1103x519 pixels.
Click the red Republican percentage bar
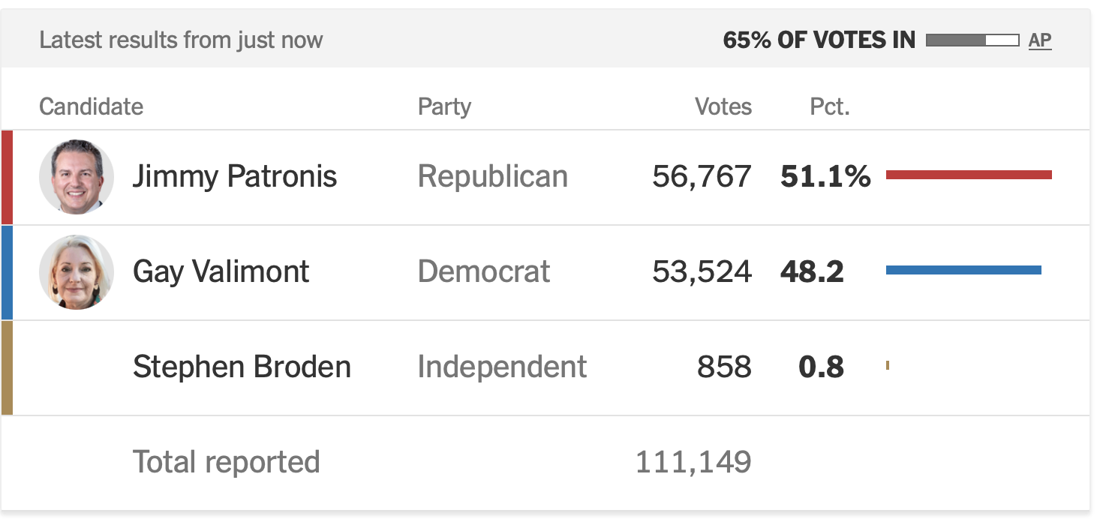click(969, 175)
